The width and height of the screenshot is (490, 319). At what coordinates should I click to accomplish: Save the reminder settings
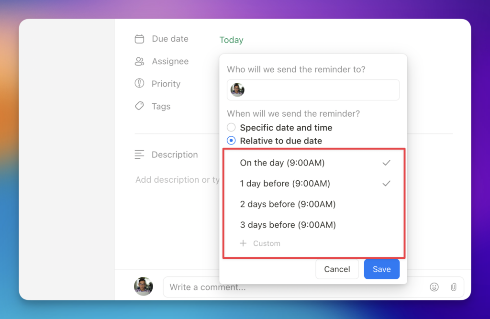[381, 269]
